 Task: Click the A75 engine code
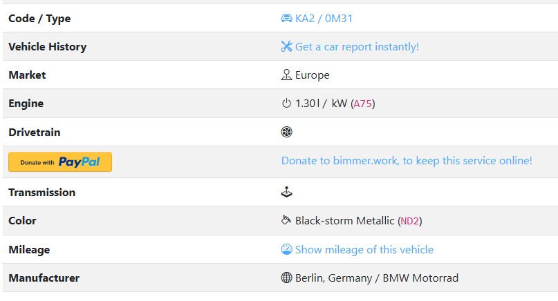[x=363, y=104]
